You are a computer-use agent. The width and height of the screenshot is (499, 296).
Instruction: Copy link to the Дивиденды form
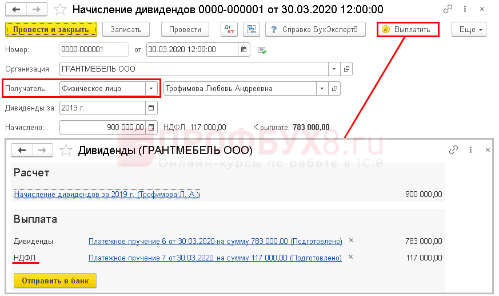[453, 150]
